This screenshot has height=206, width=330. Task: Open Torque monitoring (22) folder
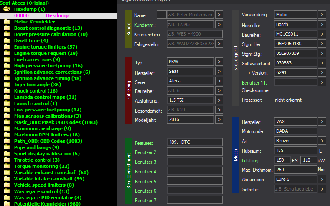[41, 166]
